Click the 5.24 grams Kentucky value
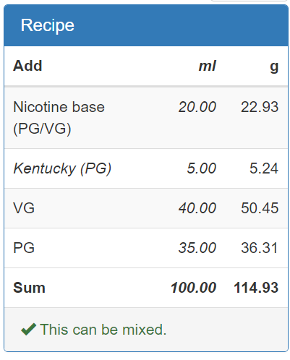290x360 pixels. pyautogui.click(x=264, y=168)
